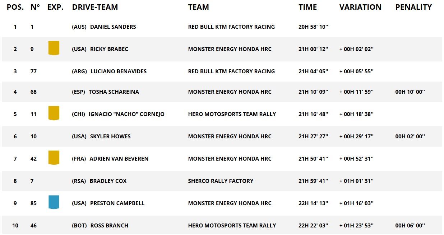Click the TIME column header
Viewport: 444px width, 235px height.
click(307, 7)
